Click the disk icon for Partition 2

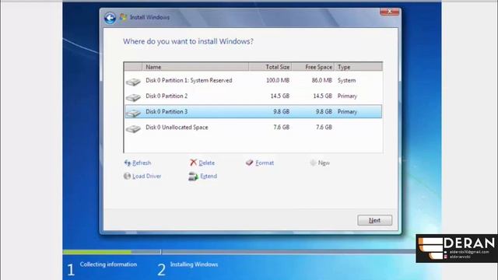click(x=133, y=97)
